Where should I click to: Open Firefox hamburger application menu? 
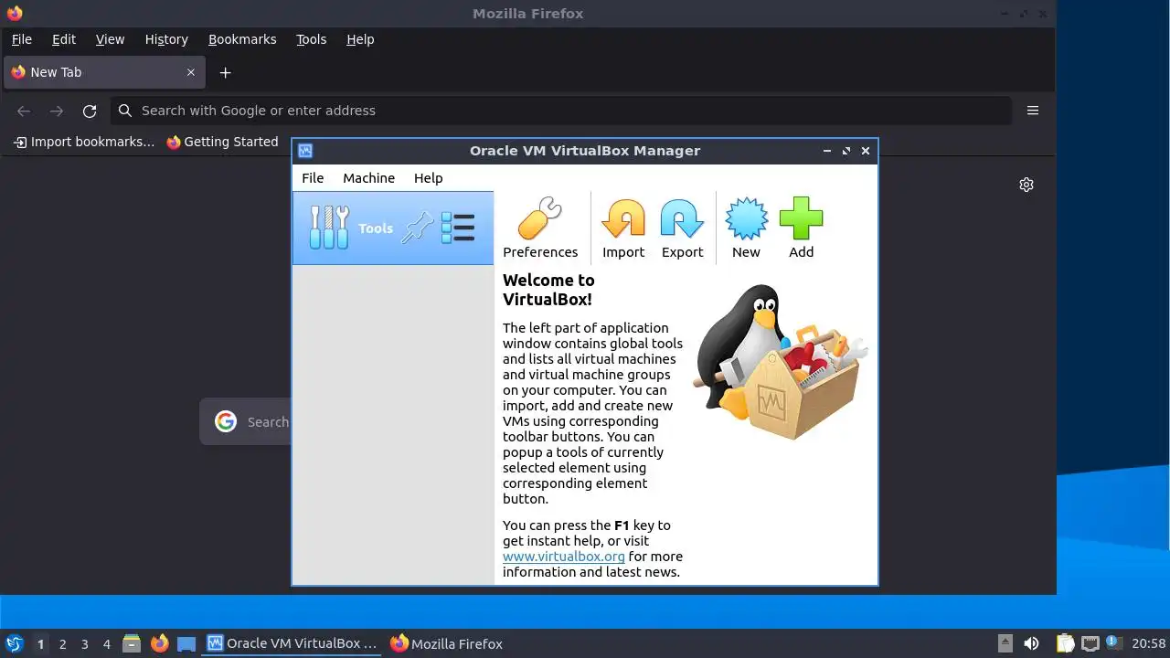point(1033,111)
